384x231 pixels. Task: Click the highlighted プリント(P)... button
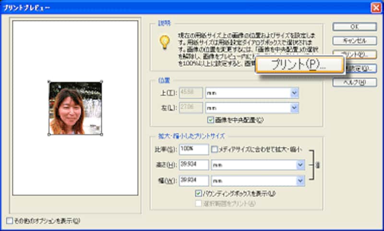[299, 65]
